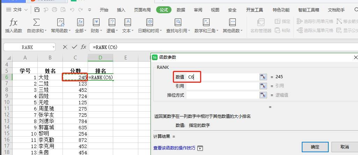Click the 引用 input field
This screenshot has width=358, height=155.
point(222,86)
